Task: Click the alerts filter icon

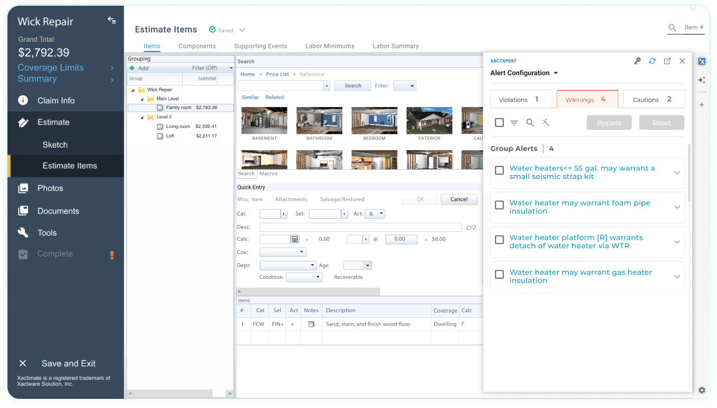Action: [514, 123]
